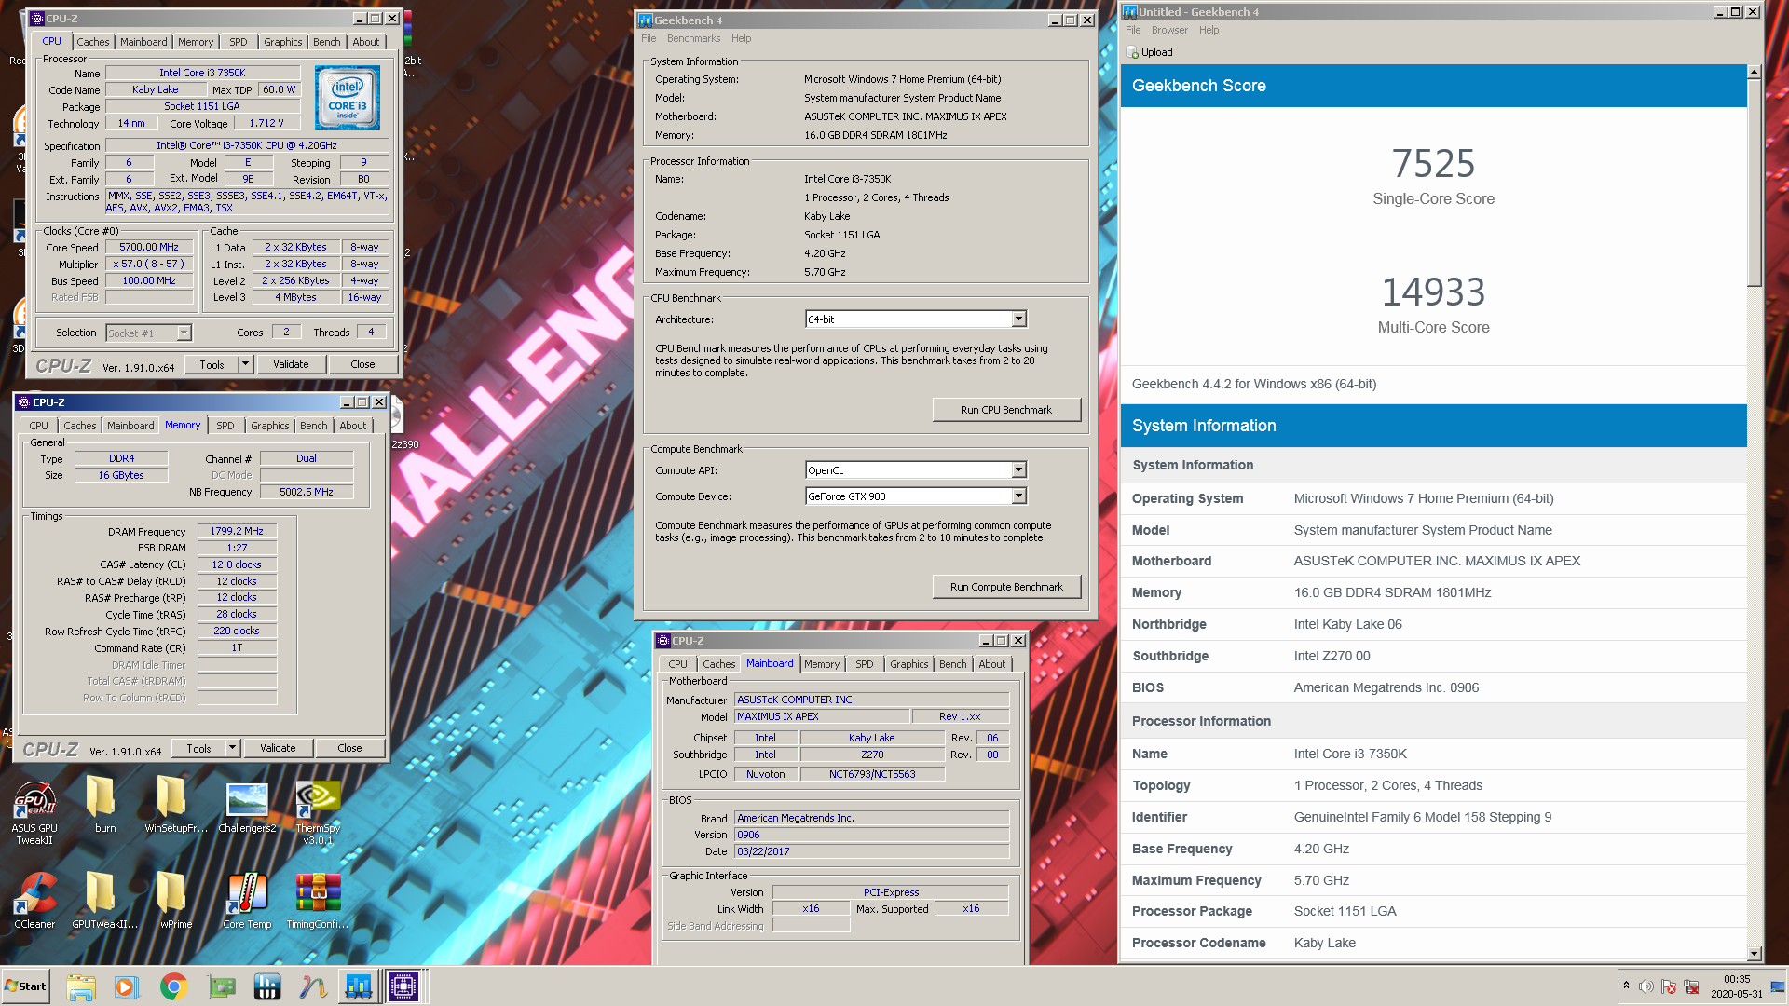Viewport: 1789px width, 1006px height.
Task: Click scroll-down arrow in Geekbench results
Action: point(1754,953)
